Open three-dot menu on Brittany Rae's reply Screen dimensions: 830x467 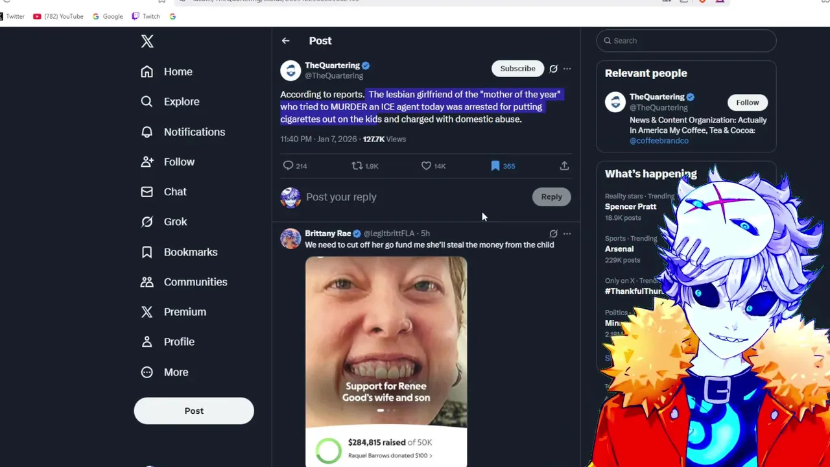567,233
